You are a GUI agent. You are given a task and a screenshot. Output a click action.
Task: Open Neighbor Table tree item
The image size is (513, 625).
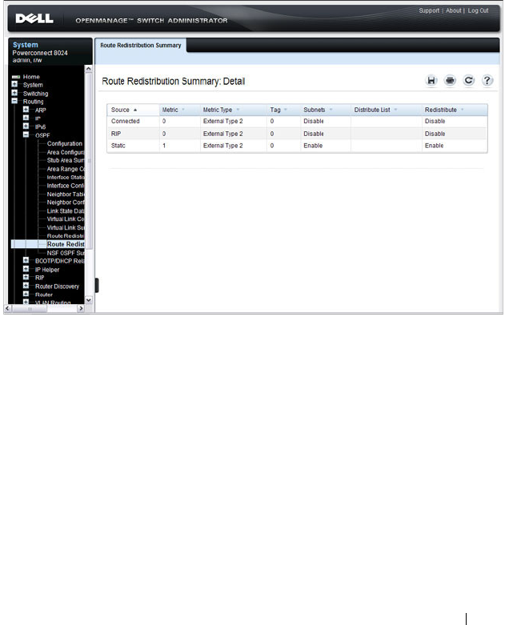tap(66, 194)
